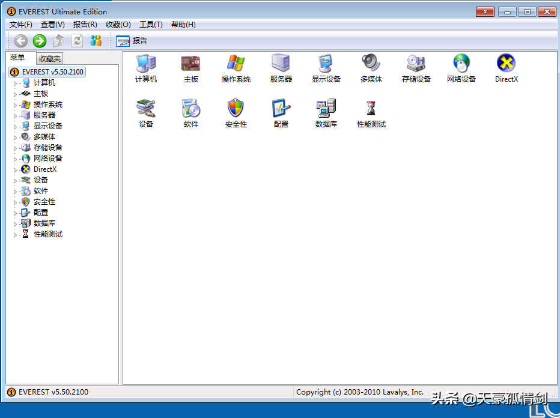560x418 pixels.
Task: Expand the 计算机 tree node arrow
Action: (15, 83)
